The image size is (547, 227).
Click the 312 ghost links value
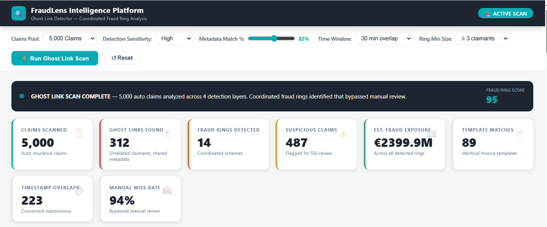[119, 143]
